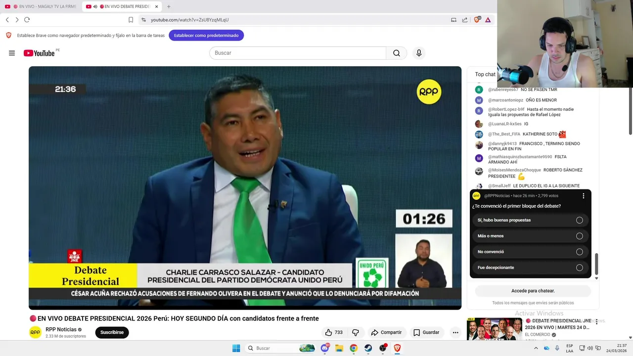
Task: Open the RPP Noticias channel name link
Action: [61, 329]
